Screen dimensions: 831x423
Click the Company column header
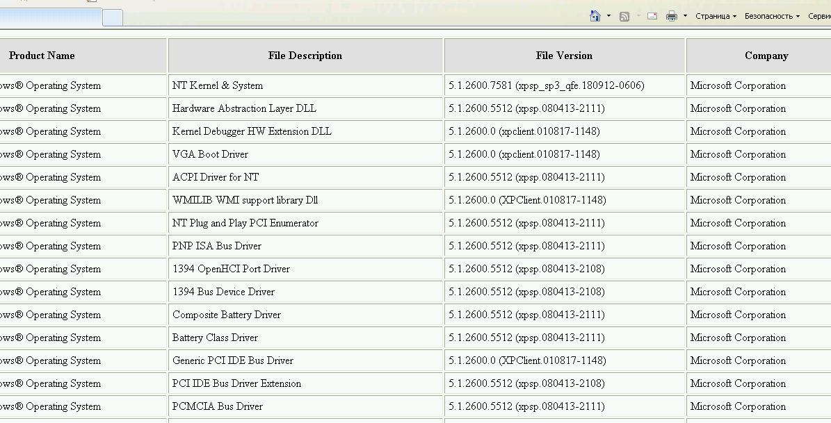click(759, 56)
